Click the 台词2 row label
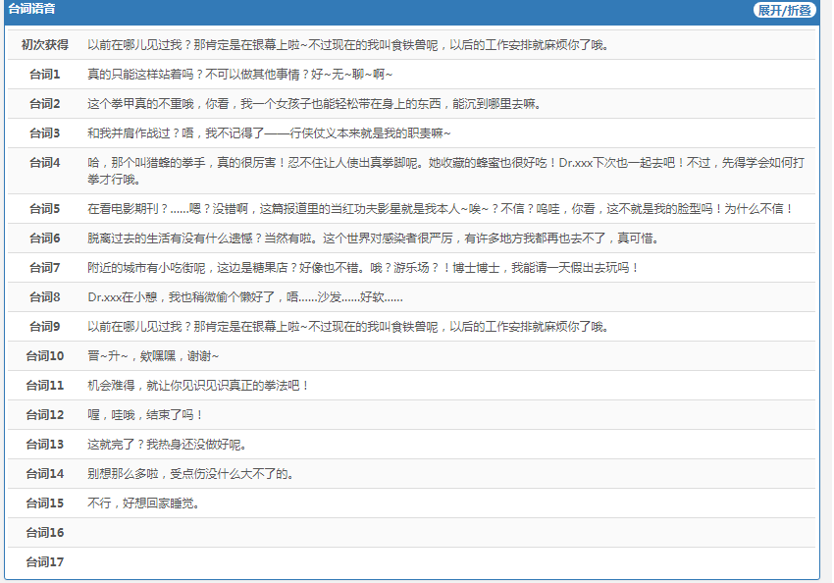 [x=44, y=104]
